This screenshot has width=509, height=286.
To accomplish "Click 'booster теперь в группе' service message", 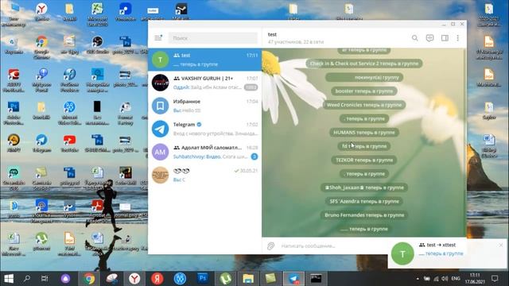I will [x=364, y=91].
